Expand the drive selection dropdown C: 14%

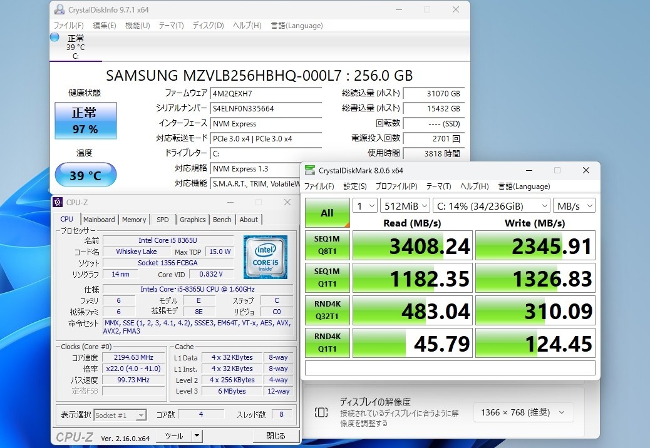[491, 206]
